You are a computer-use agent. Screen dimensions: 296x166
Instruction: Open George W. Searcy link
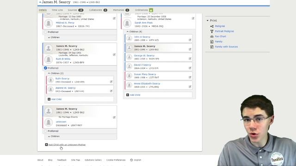click(144, 55)
